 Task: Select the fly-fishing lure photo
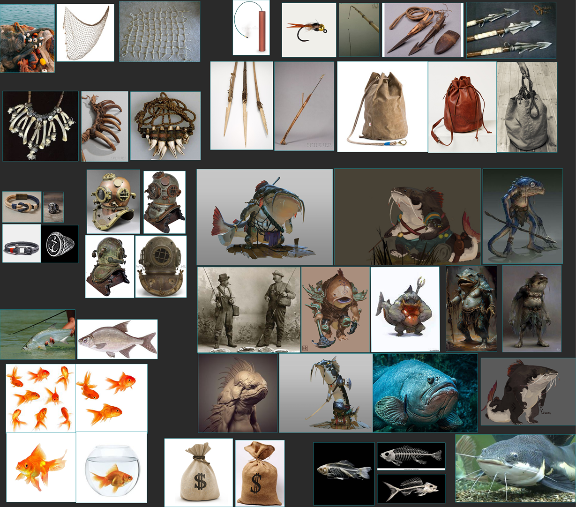tap(308, 29)
